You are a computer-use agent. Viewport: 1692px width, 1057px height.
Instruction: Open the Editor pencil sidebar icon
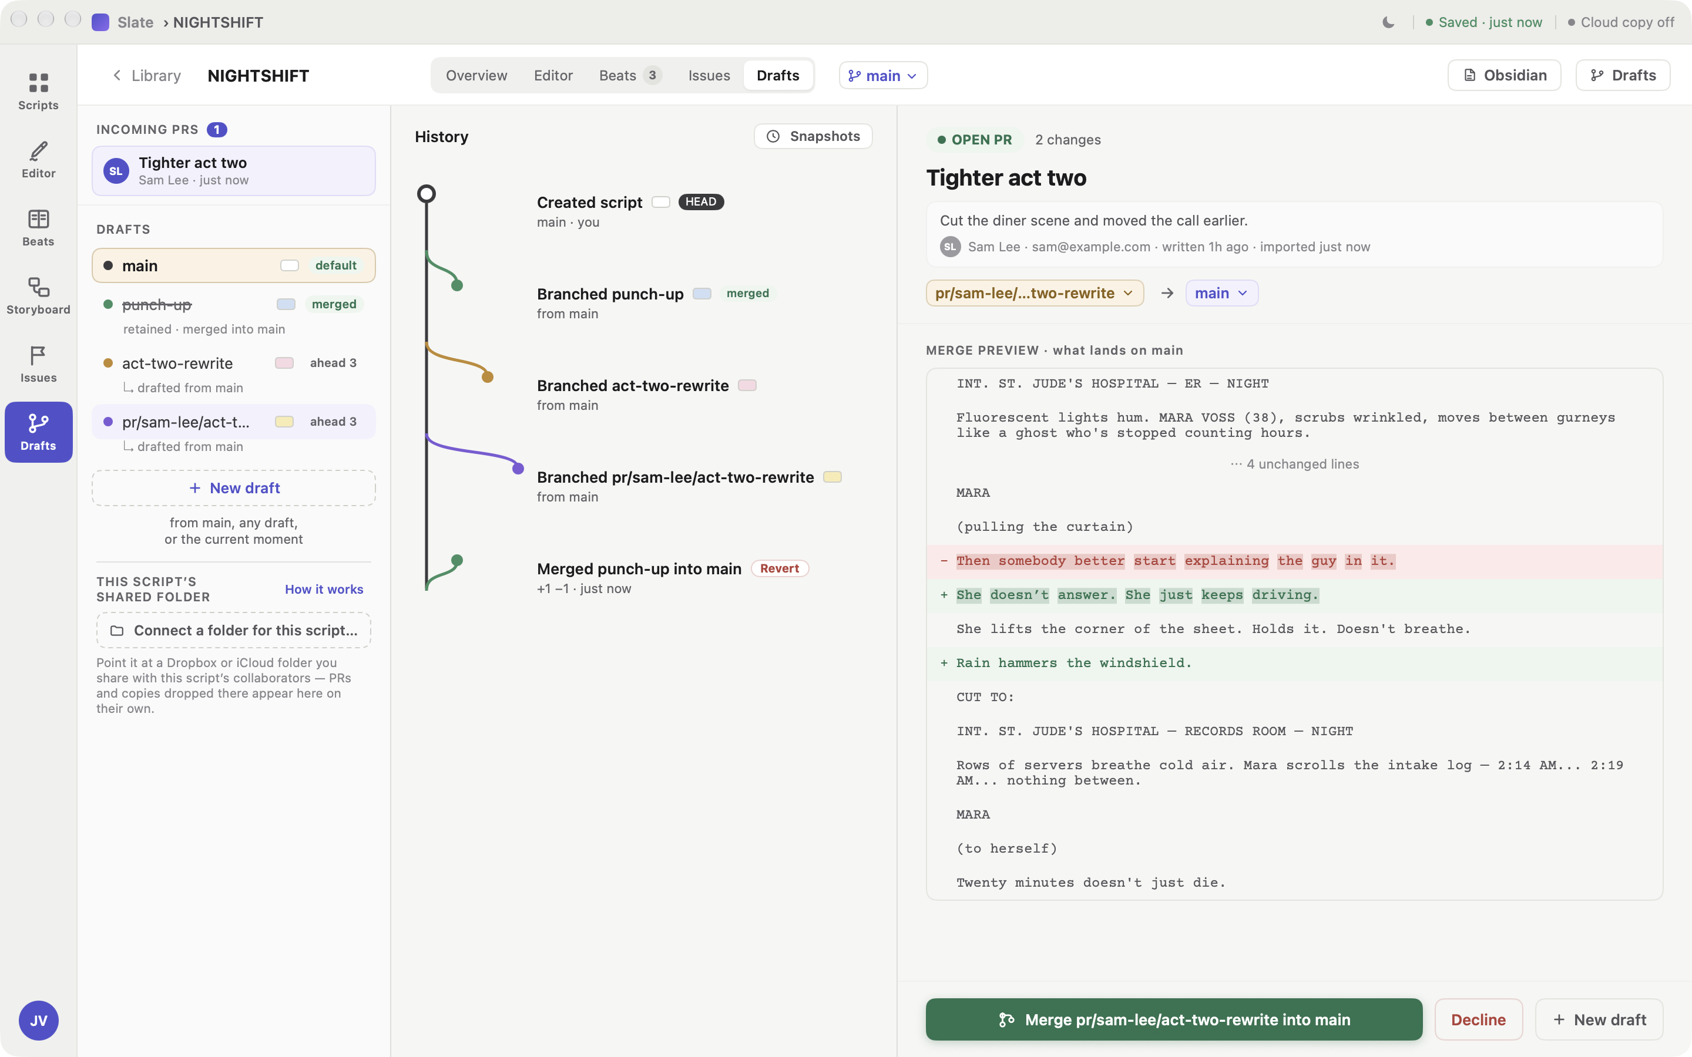[38, 159]
